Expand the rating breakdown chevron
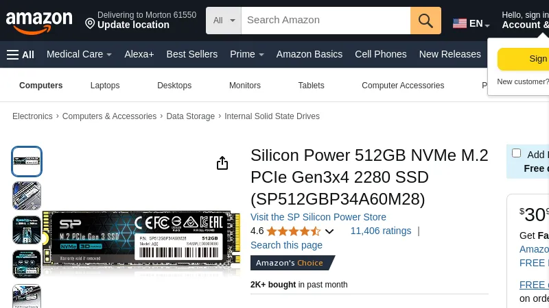This screenshot has width=549, height=308. pyautogui.click(x=329, y=231)
